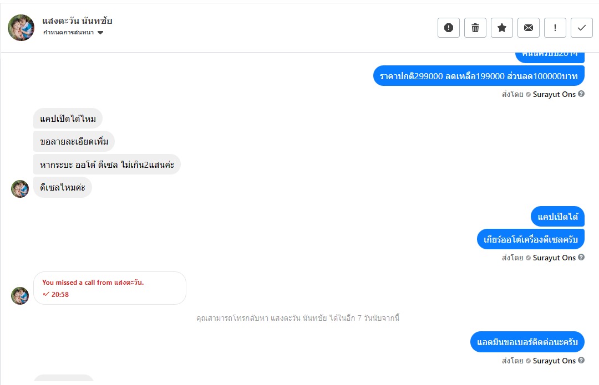This screenshot has width=599, height=385.
Task: Click Surayut Ons under the phone number request
Action: pyautogui.click(x=554, y=361)
